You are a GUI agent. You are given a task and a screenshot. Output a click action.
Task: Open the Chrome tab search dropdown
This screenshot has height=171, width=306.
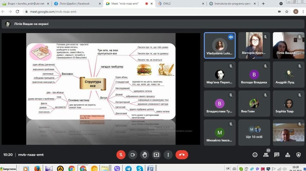(x=281, y=4)
